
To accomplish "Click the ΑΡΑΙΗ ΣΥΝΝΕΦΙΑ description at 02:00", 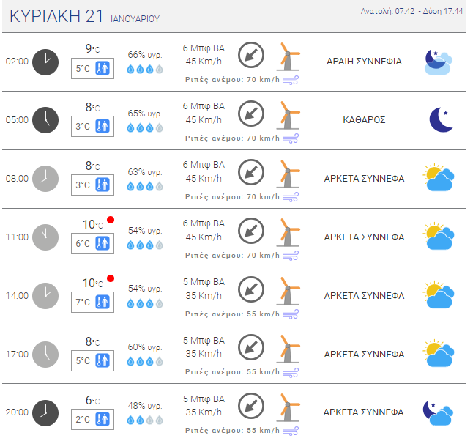I will click(x=364, y=62).
